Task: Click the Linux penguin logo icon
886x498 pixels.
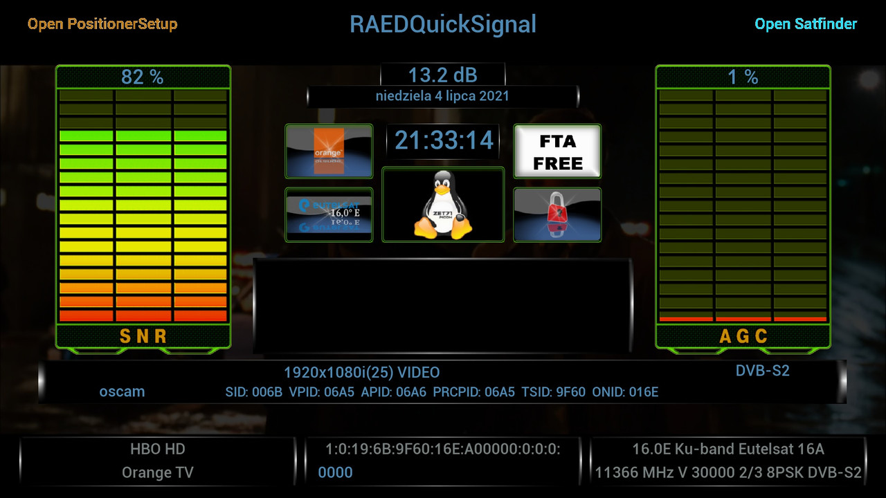Action: tap(443, 205)
